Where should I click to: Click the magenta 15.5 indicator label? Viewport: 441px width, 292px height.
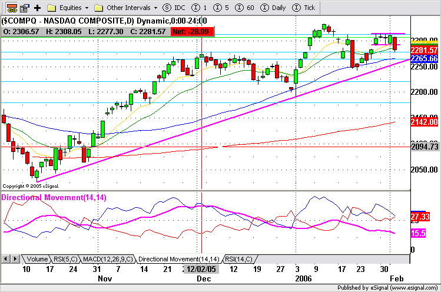(418, 234)
